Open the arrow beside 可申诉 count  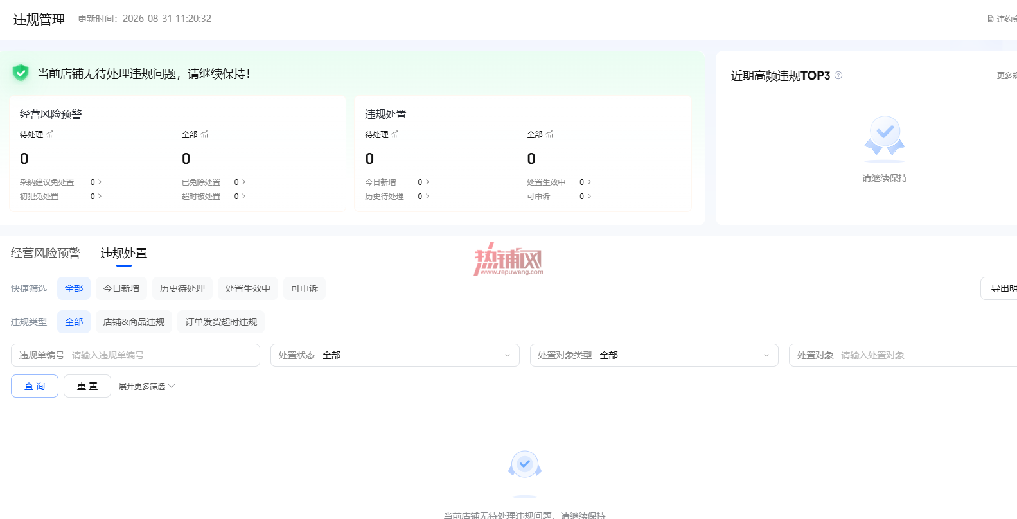click(x=589, y=197)
